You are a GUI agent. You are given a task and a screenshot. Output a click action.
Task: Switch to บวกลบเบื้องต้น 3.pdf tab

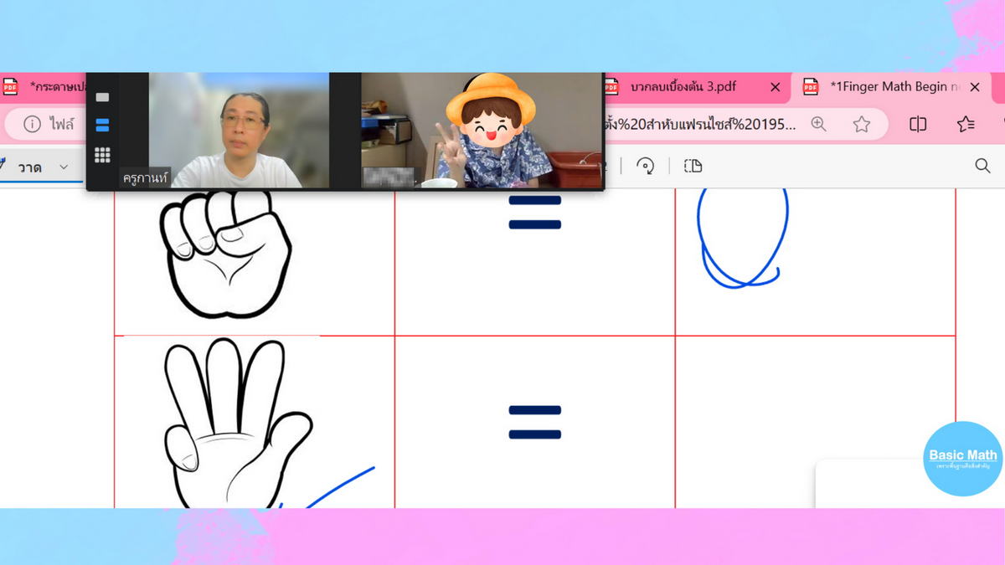pos(683,87)
